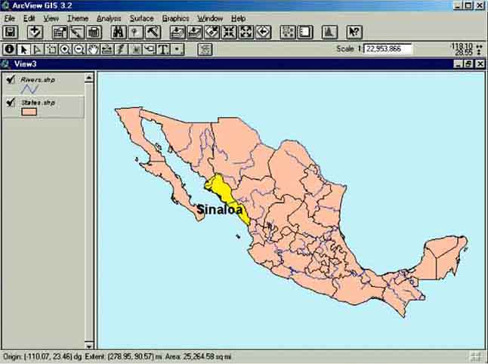This screenshot has height=364, width=488.
Task: Select the Pointer arrow tool
Action: [x=23, y=50]
